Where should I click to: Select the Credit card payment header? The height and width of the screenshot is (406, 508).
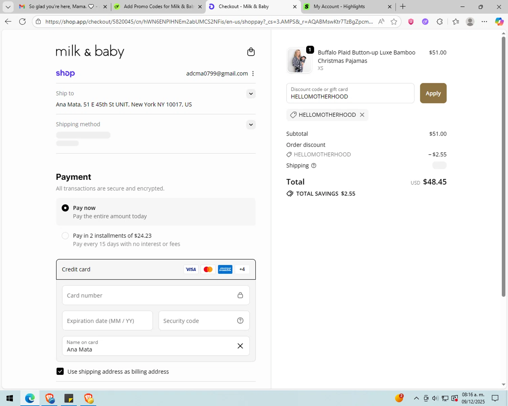(x=156, y=269)
